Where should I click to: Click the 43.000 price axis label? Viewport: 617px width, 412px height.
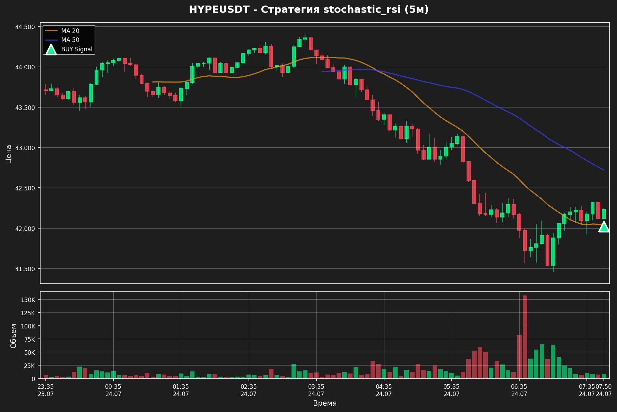click(x=25, y=148)
